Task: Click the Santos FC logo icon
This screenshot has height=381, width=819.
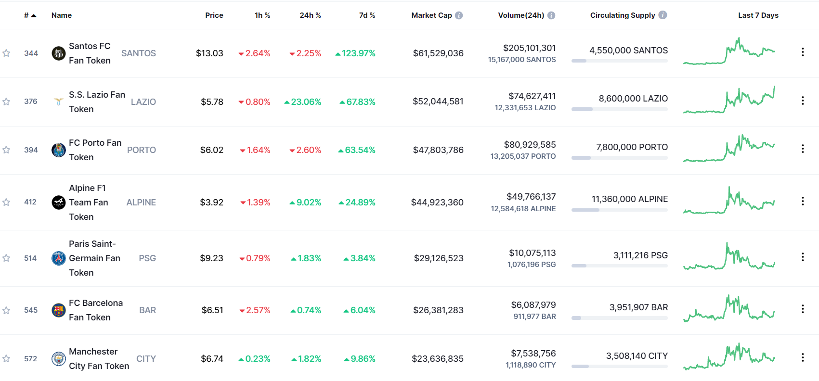Action: [59, 53]
